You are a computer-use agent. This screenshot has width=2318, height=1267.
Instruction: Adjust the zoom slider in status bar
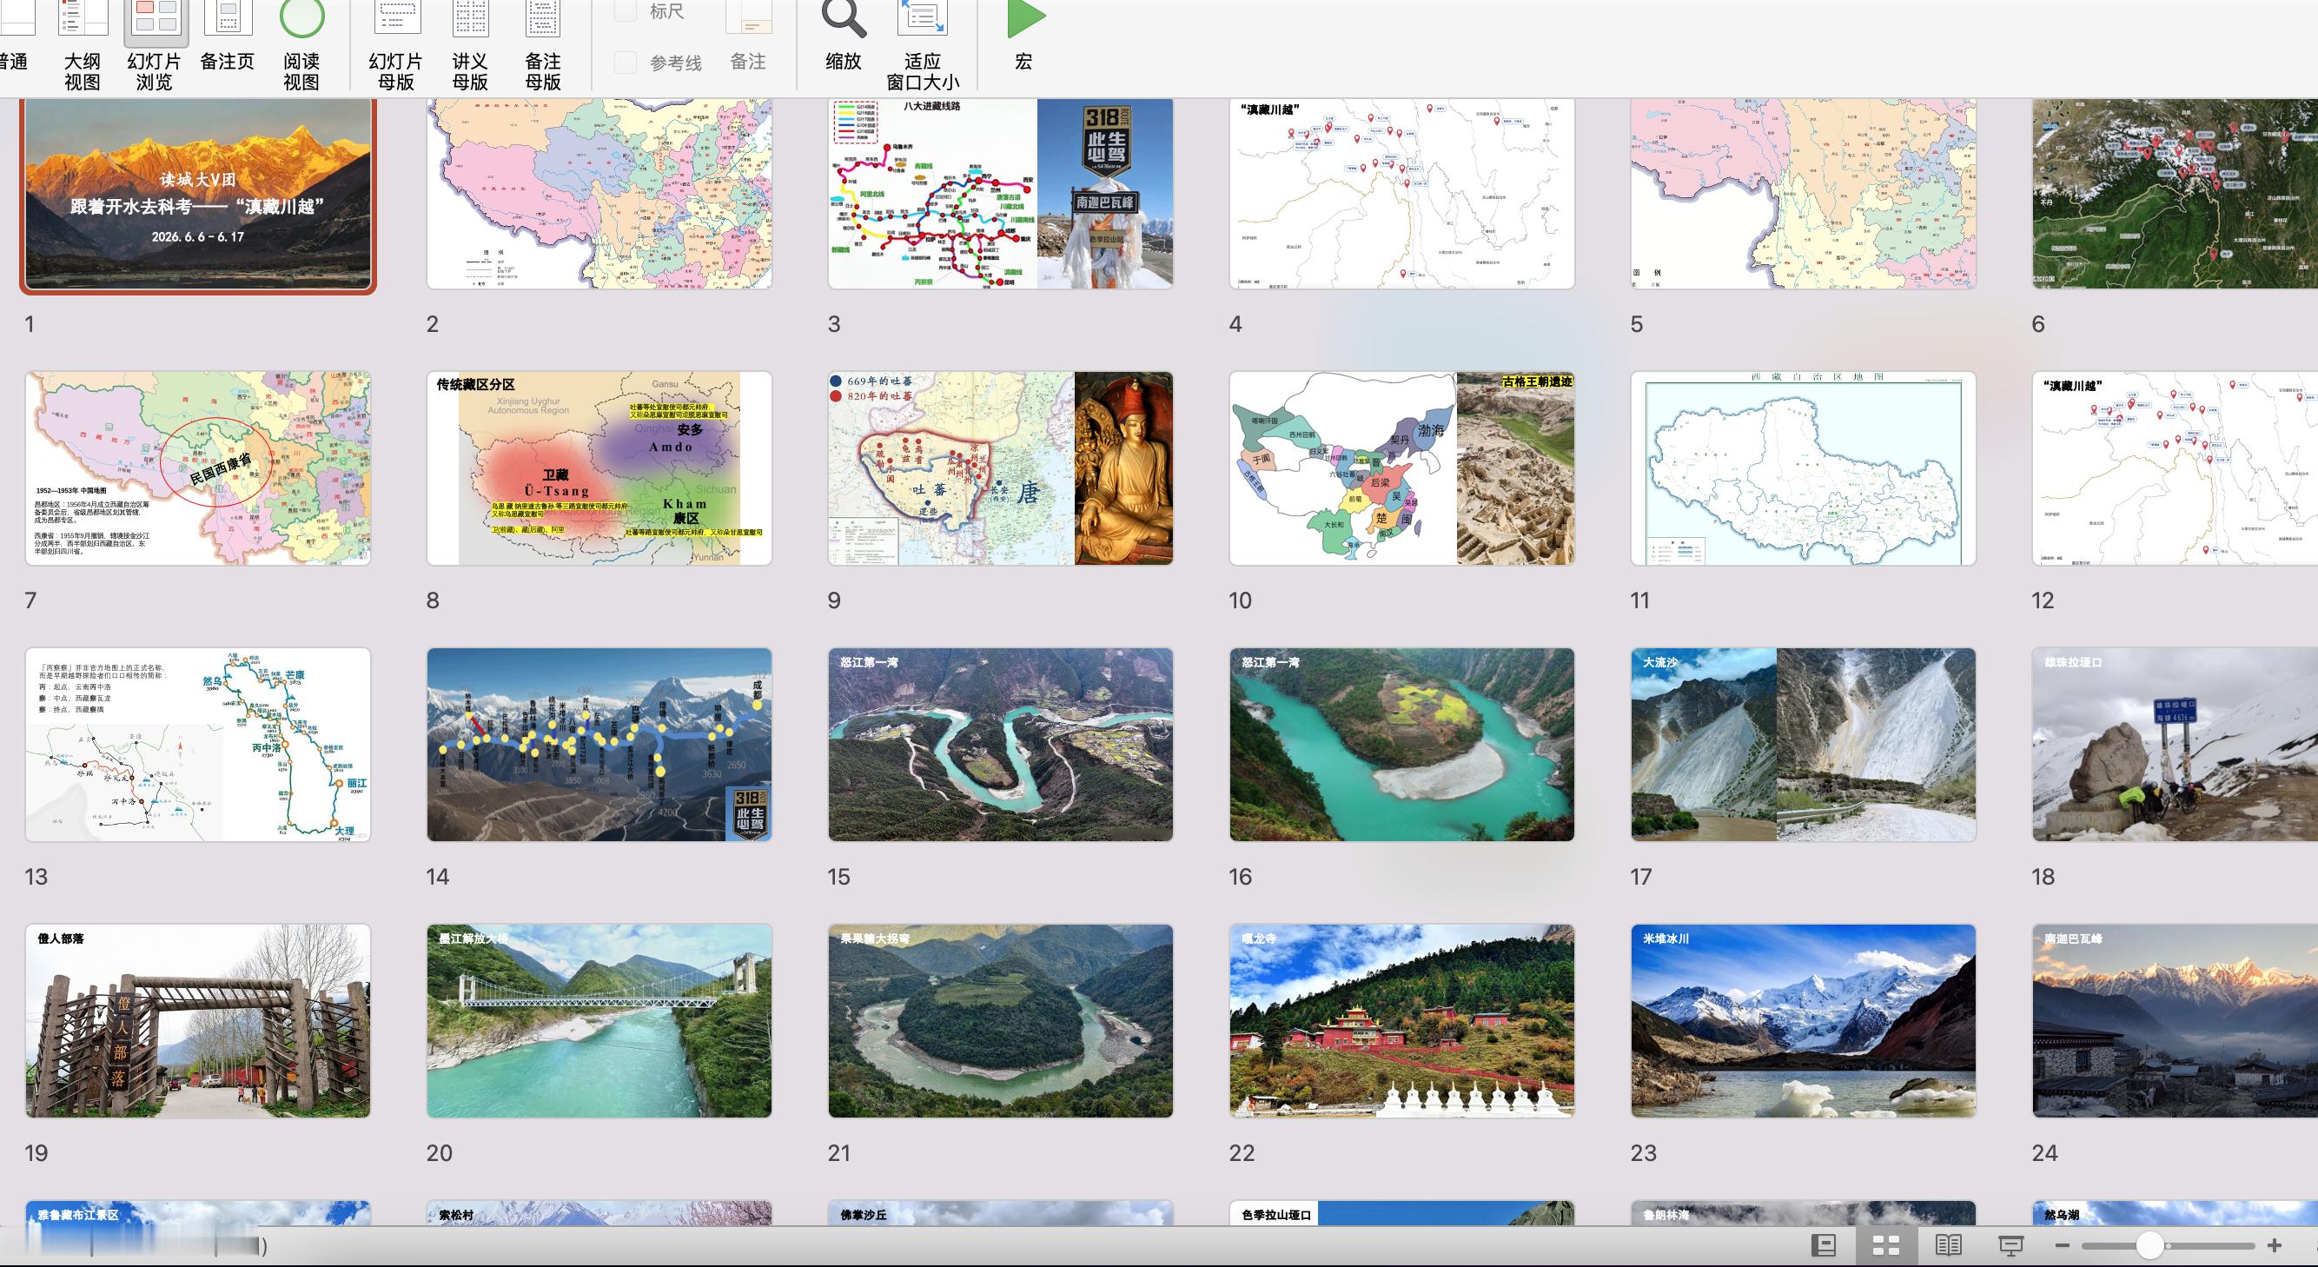2149,1245
